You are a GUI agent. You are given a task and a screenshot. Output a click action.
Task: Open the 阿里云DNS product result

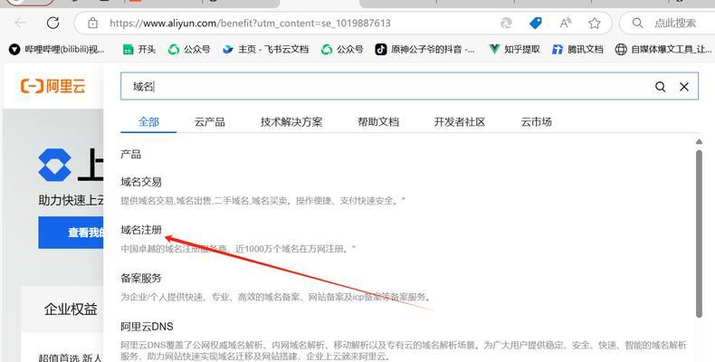tap(147, 327)
